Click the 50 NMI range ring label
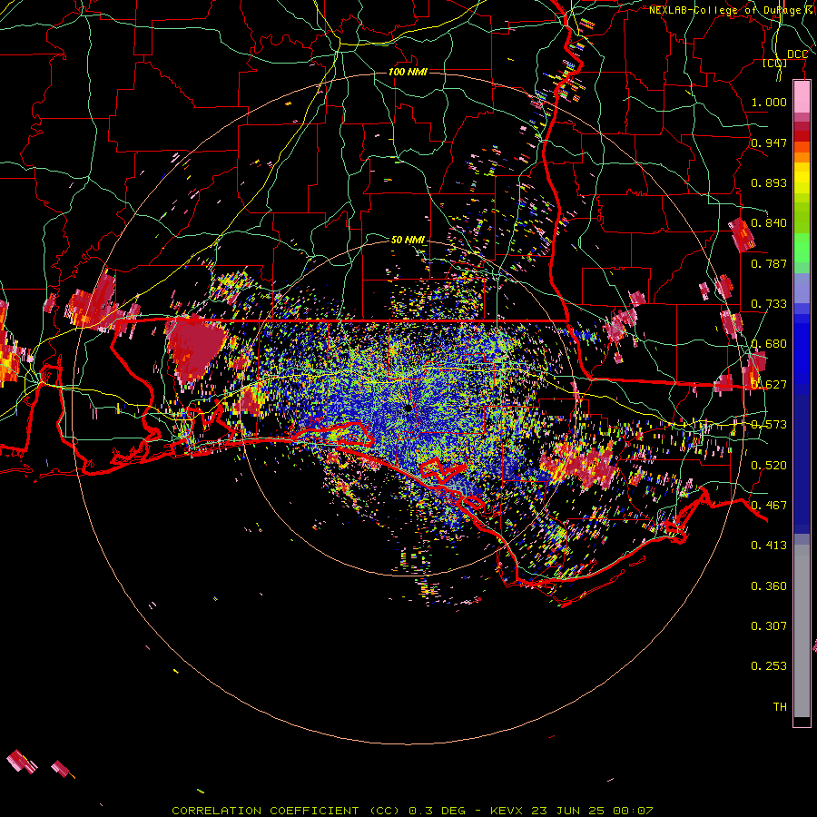 click(408, 240)
